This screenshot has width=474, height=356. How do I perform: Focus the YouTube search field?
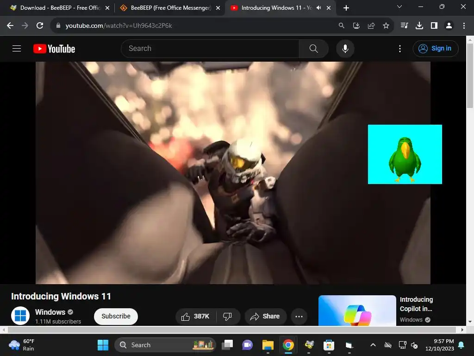tap(210, 48)
